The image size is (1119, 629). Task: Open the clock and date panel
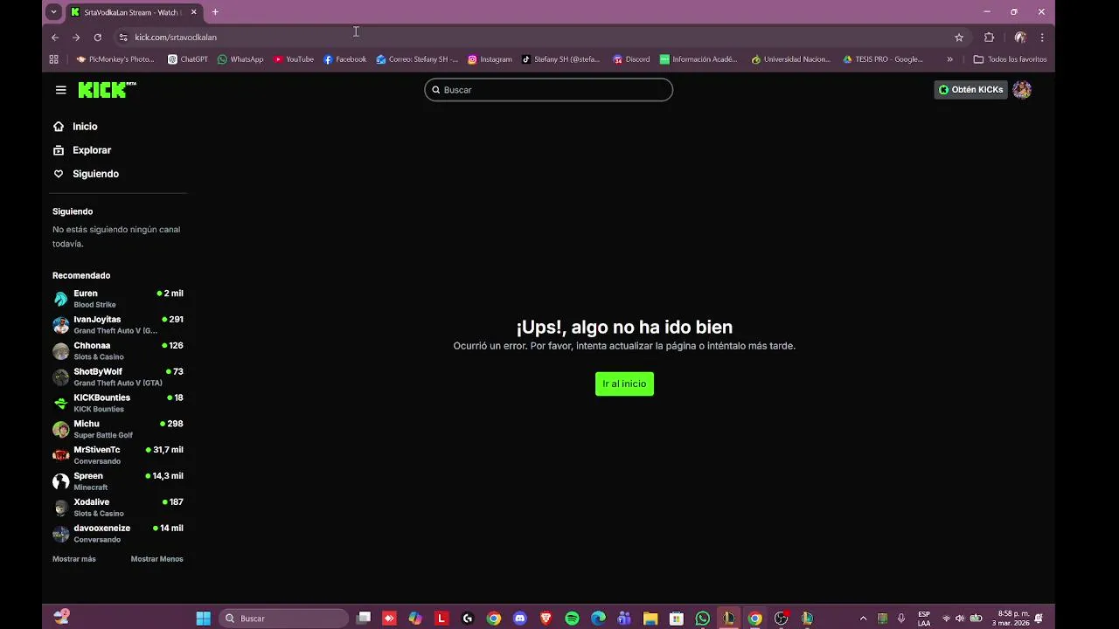(1013, 619)
